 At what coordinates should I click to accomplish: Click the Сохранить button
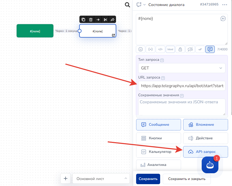[x=148, y=179]
